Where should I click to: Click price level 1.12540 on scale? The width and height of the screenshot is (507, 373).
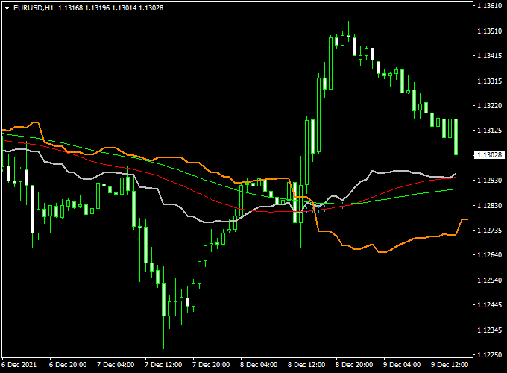click(490, 280)
